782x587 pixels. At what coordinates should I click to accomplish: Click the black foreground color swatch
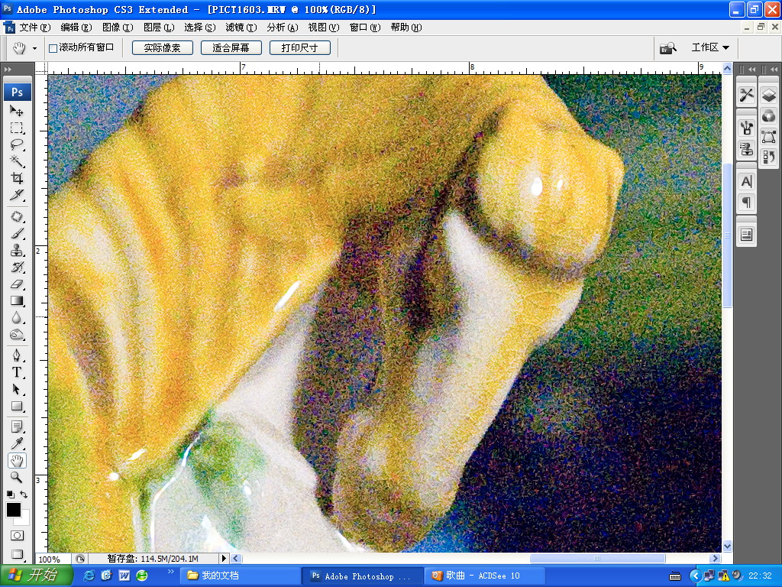pos(14,509)
